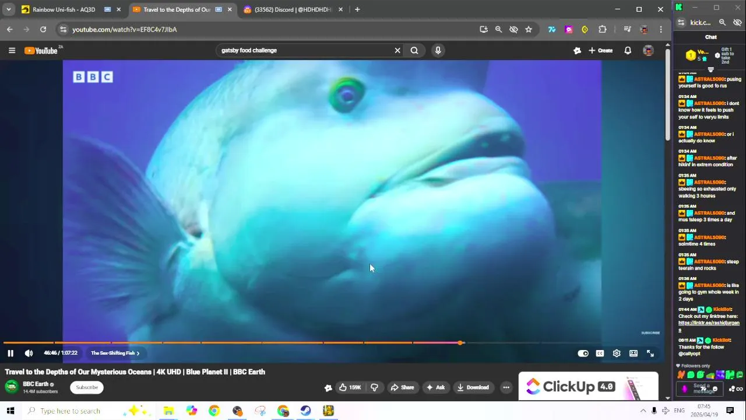Open File Explorer from the taskbar
The height and width of the screenshot is (420, 746).
click(168, 411)
